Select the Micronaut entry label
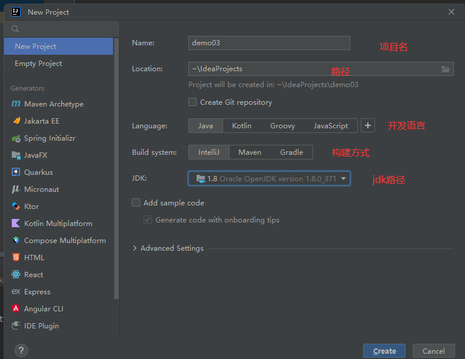 coord(42,189)
